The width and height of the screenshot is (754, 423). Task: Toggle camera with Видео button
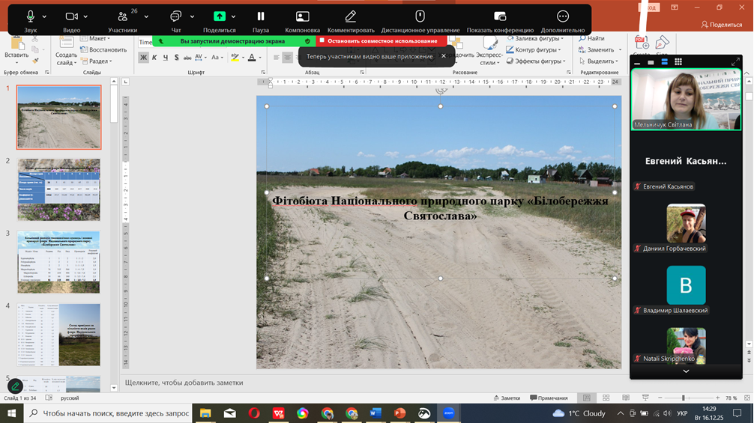click(x=71, y=20)
